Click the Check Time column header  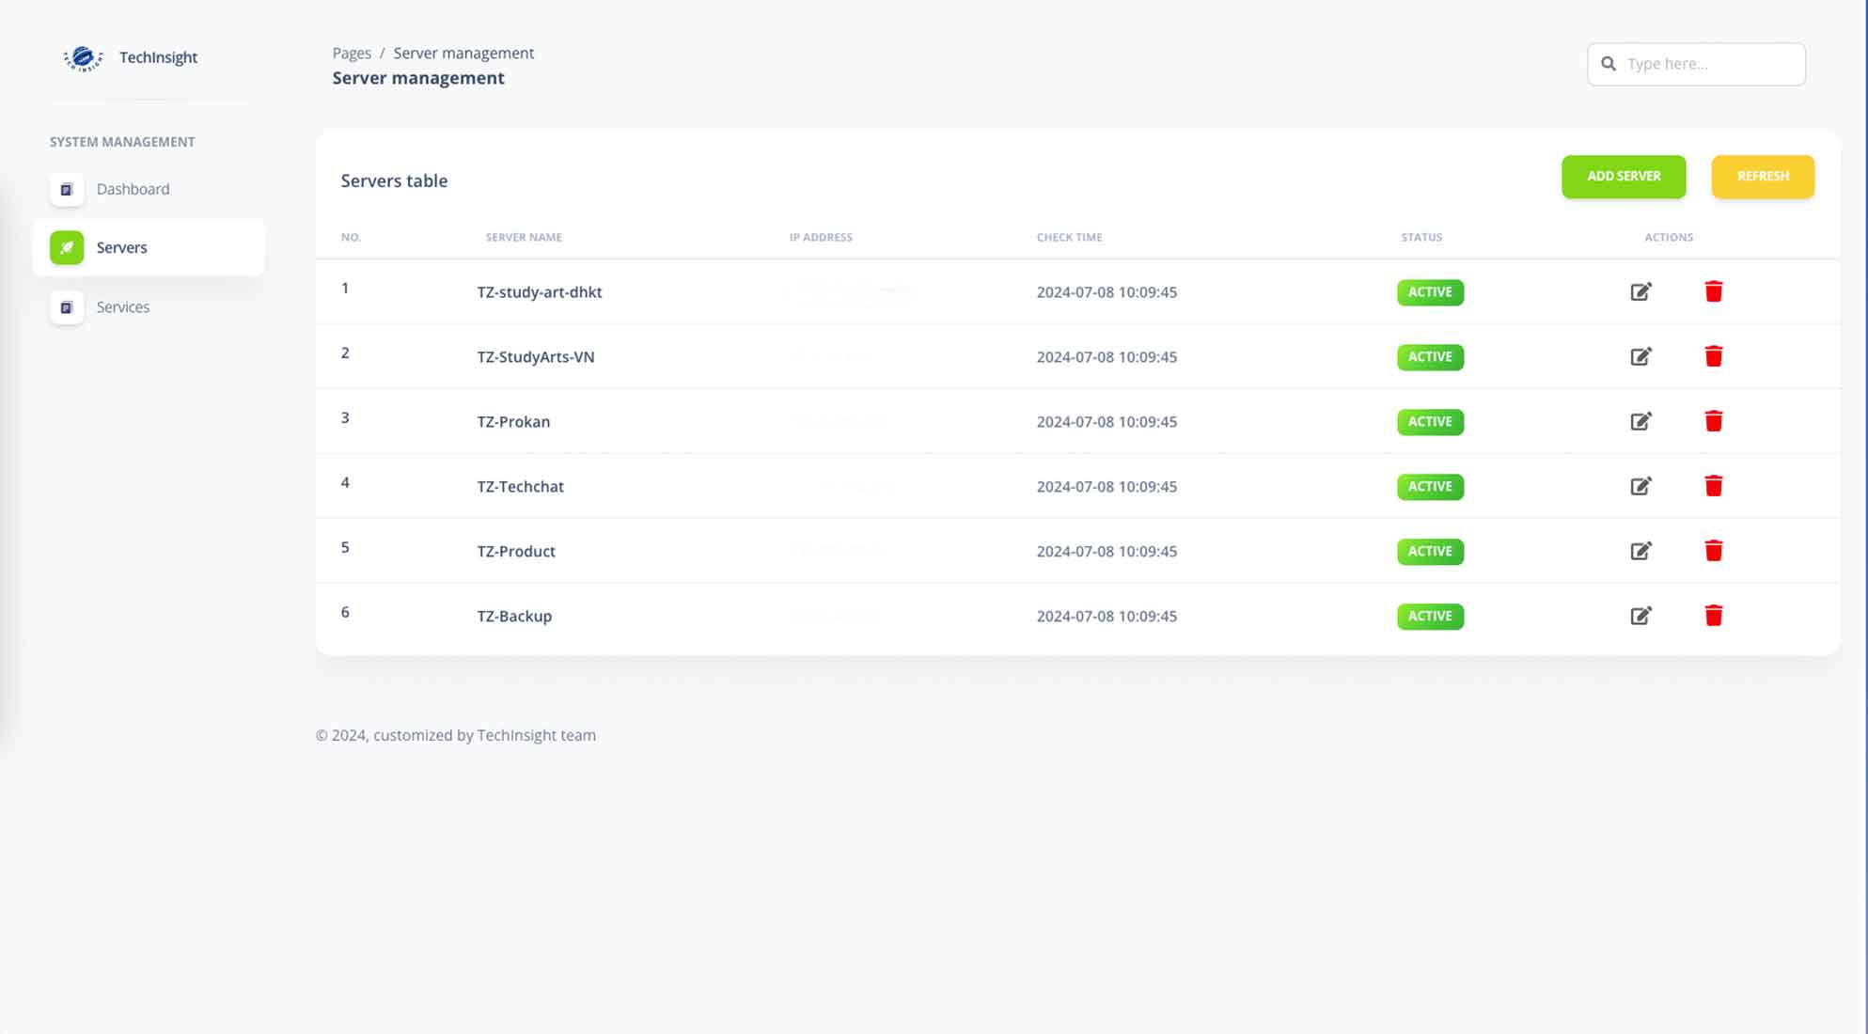pos(1069,237)
